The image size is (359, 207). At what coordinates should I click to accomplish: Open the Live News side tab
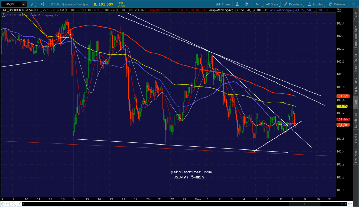(x=356, y=156)
